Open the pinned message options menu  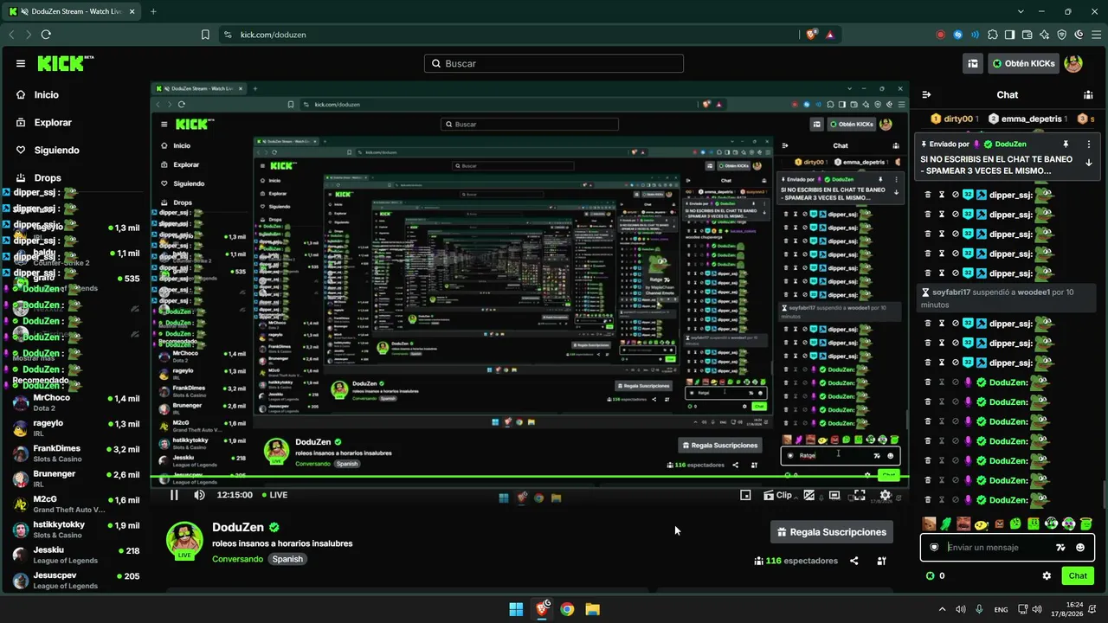[x=1088, y=144]
